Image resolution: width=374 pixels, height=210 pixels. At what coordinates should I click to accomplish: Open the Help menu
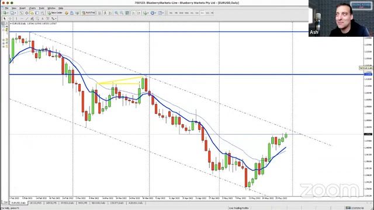pos(61,8)
